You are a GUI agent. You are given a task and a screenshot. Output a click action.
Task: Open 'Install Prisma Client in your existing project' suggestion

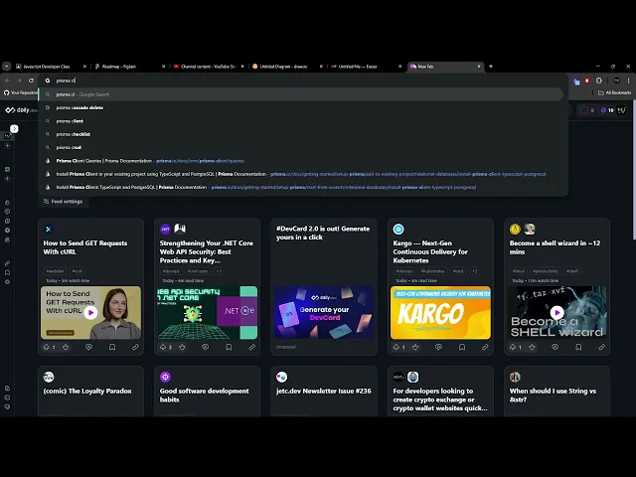tap(301, 174)
